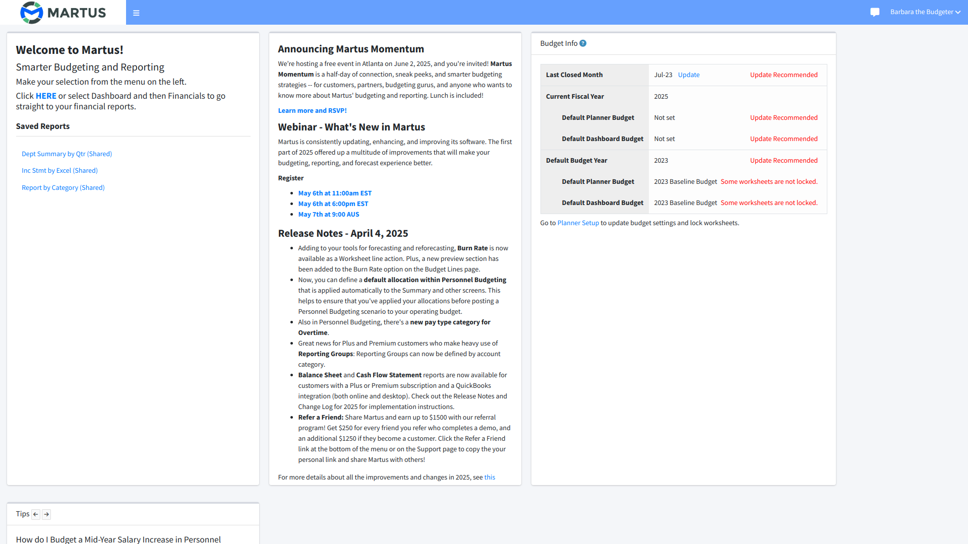This screenshot has width=968, height=544.
Task: Open Barbara the Budgeter user dropdown
Action: (x=925, y=12)
